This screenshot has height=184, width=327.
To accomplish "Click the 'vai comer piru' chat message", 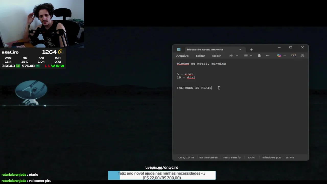I will click(40, 181).
